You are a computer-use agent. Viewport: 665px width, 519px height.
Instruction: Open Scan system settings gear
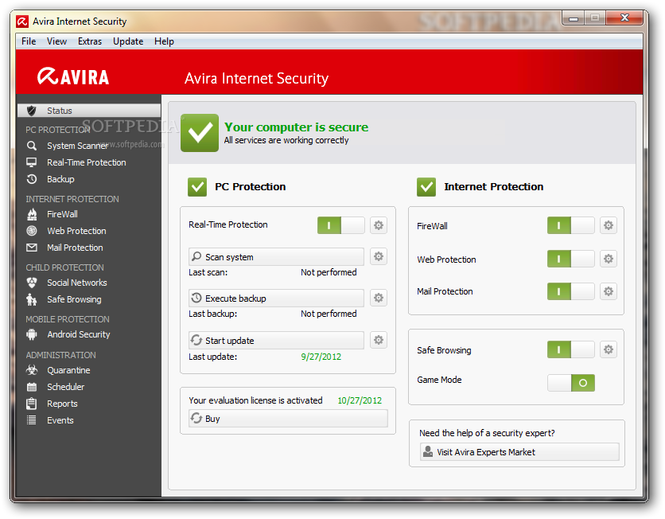tap(379, 256)
